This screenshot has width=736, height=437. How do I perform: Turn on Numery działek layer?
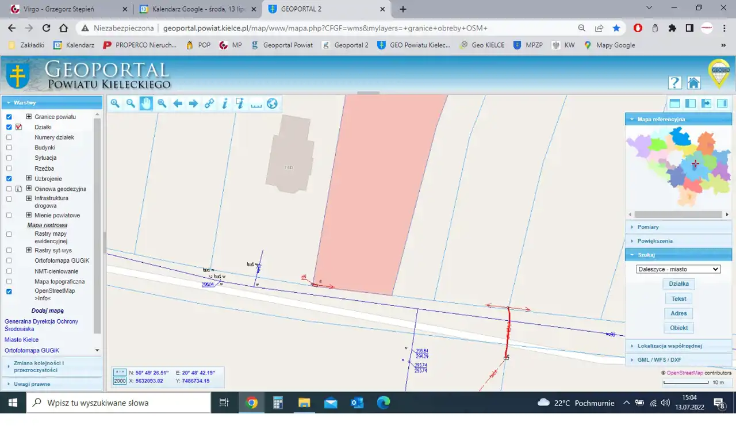pos(9,137)
